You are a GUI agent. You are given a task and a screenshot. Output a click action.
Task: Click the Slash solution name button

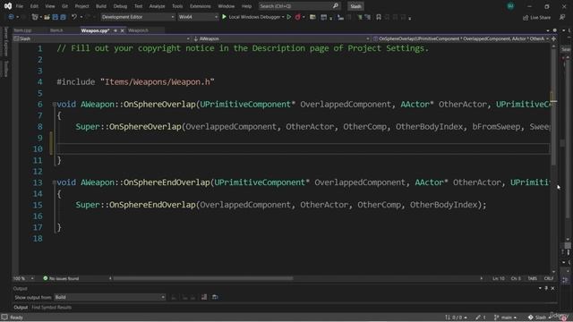pos(355,6)
